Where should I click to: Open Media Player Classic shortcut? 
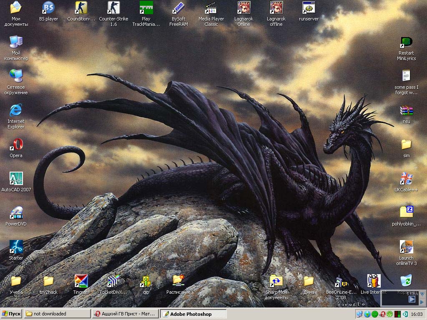(211, 14)
